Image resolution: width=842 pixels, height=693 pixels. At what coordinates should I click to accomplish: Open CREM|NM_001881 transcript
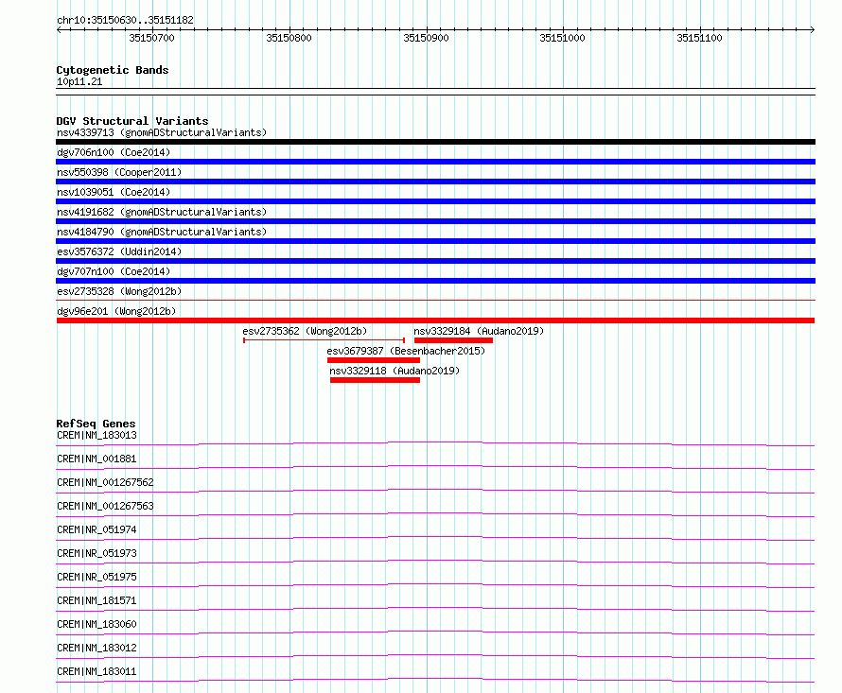pyautogui.click(x=96, y=459)
